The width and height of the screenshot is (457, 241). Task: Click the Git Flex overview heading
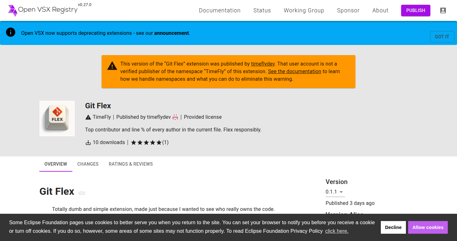[57, 192]
